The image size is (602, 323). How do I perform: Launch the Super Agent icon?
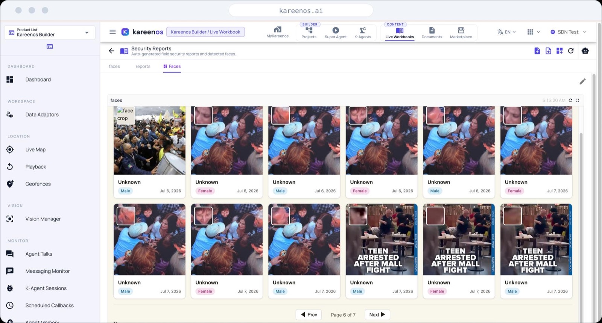[336, 32]
